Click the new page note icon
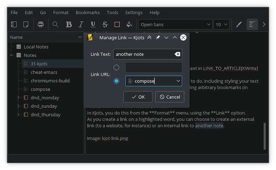This screenshot has width=276, height=170. point(26,24)
